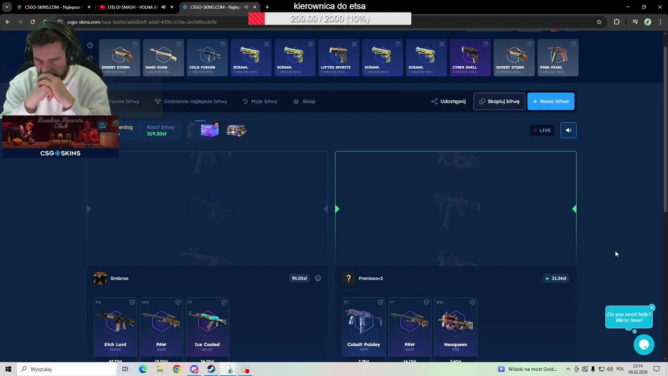Open the browser extensions puzzle icon

617,22
